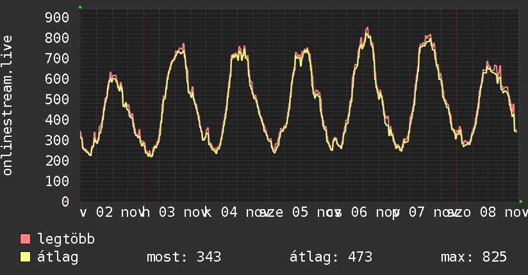Click the 'most: 343' current value

pyautogui.click(x=184, y=257)
